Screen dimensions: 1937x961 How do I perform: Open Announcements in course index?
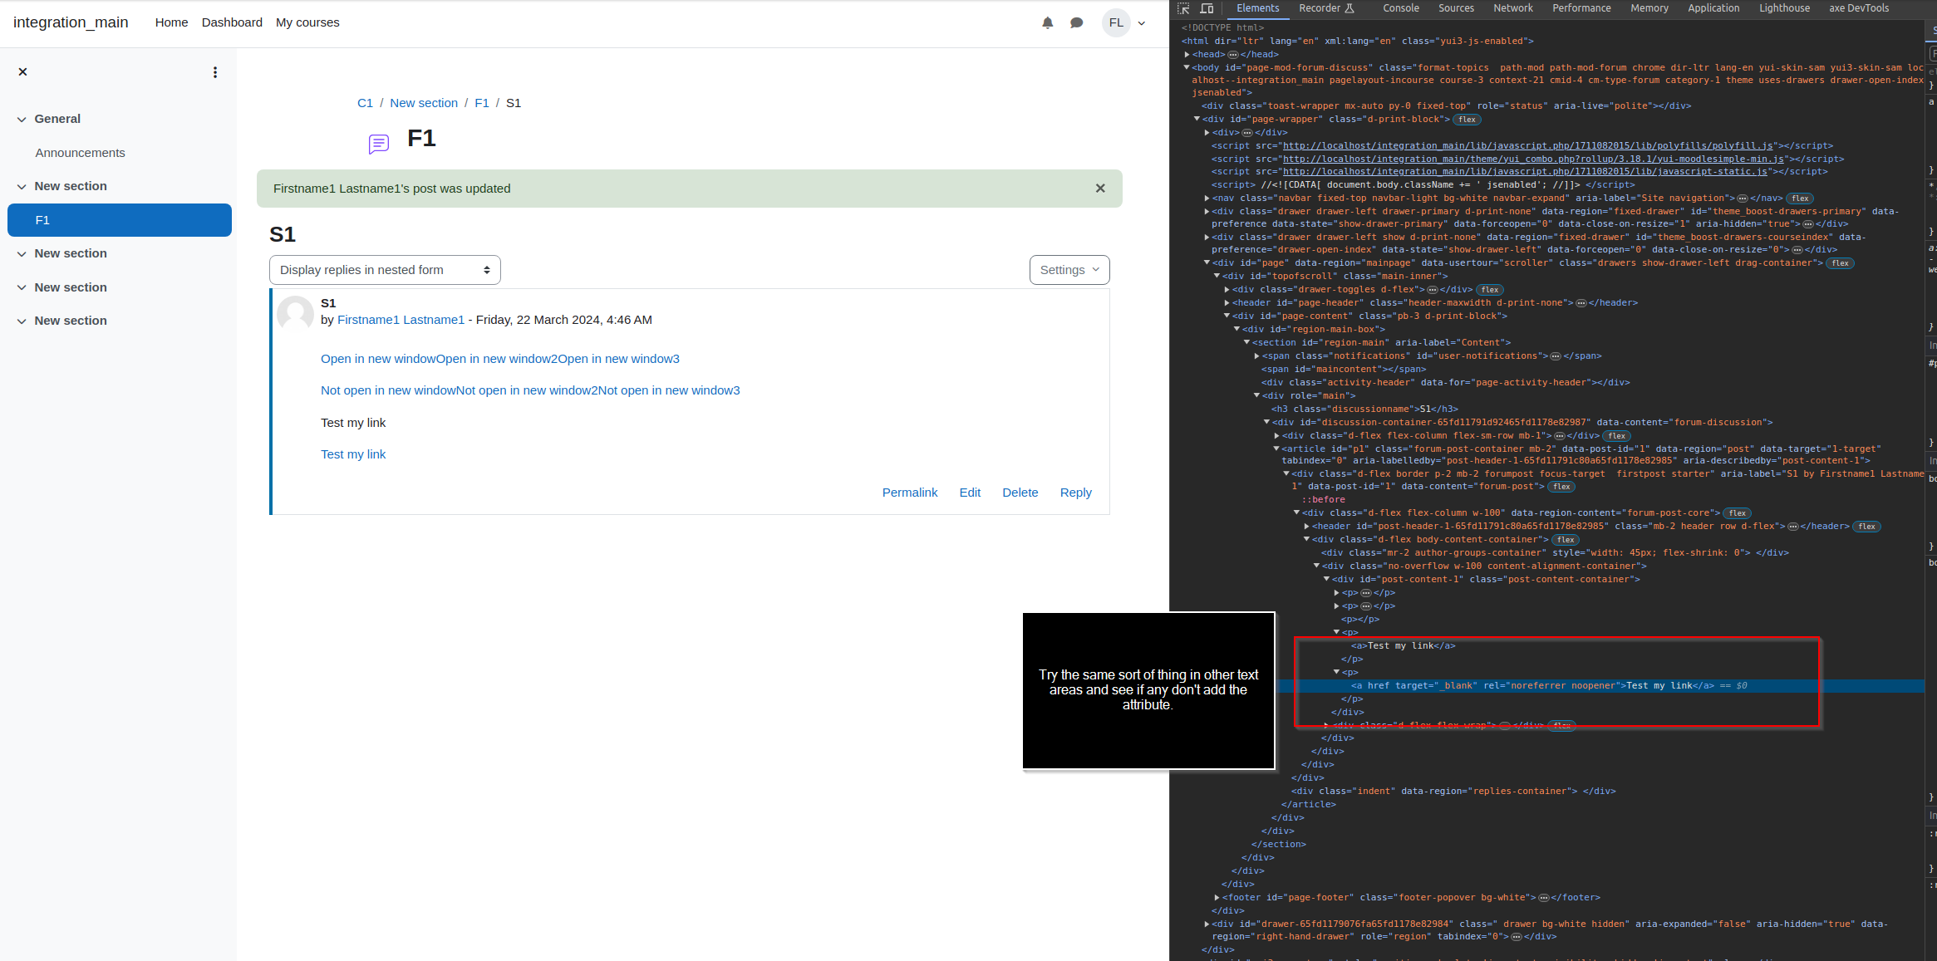coord(80,153)
